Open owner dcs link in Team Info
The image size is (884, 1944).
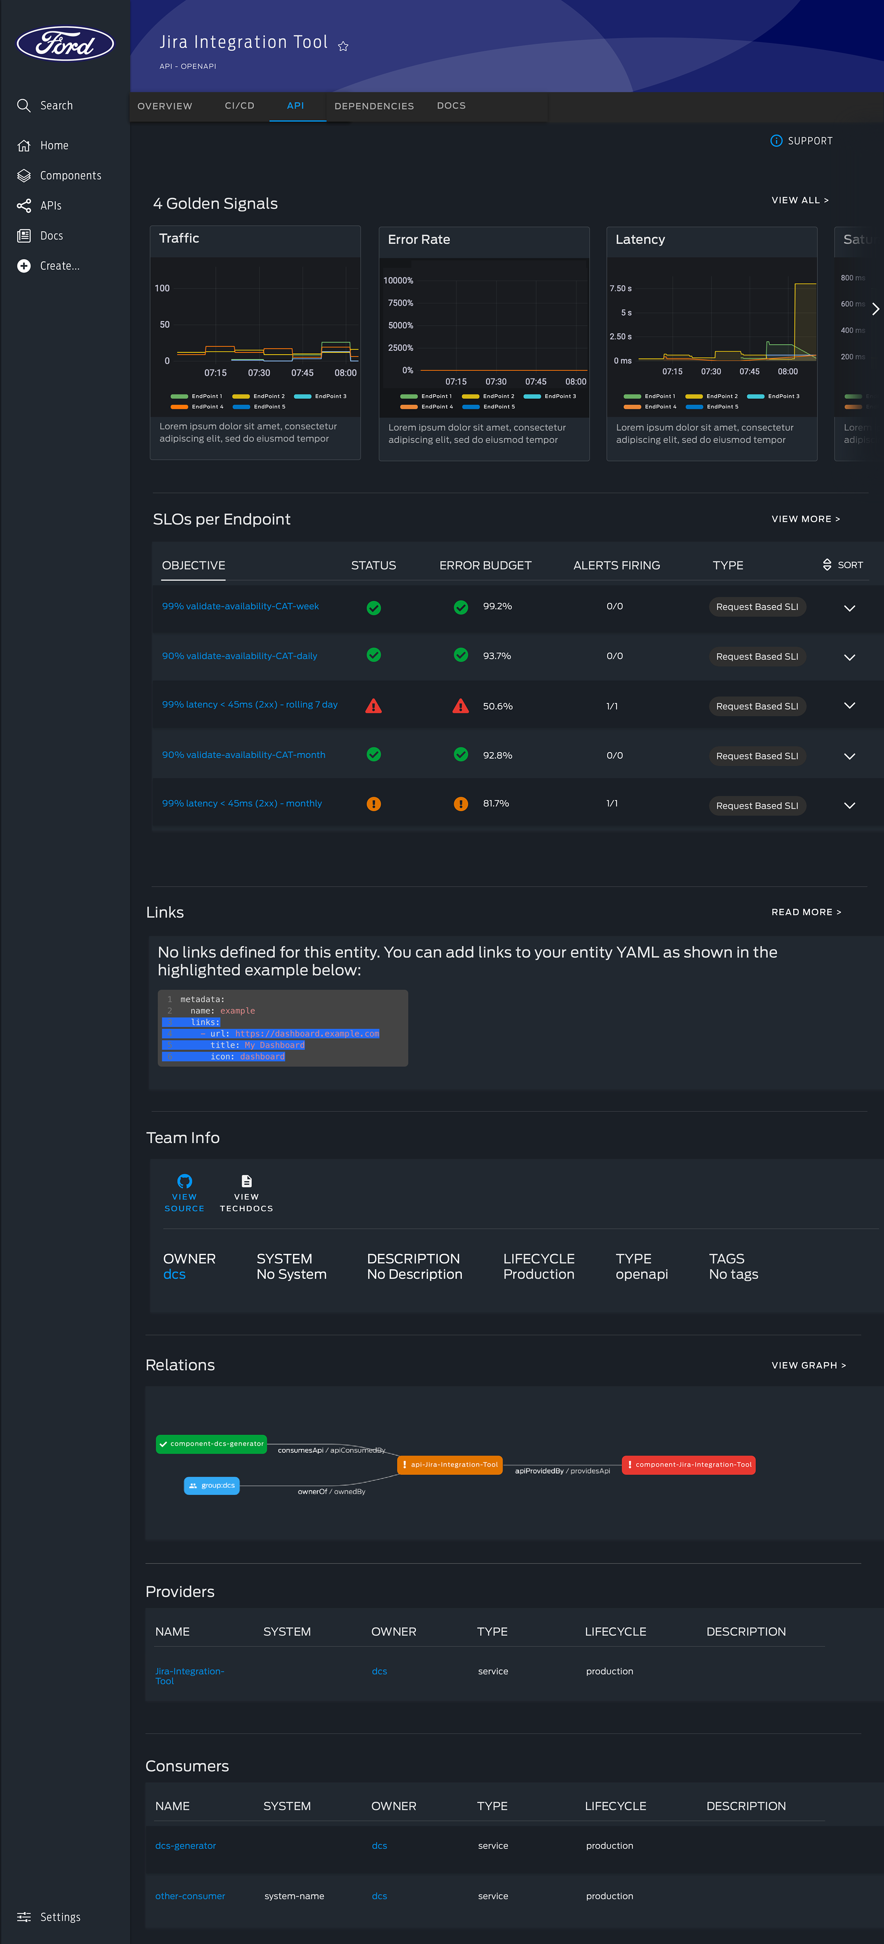[x=174, y=1274]
